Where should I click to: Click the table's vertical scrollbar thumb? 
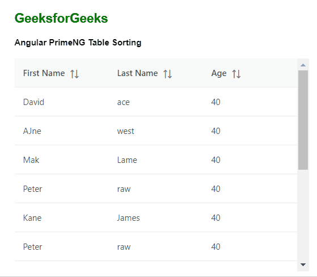(303, 120)
